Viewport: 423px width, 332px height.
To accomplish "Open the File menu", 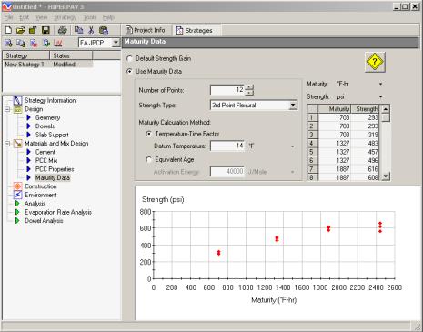I will coord(8,17).
